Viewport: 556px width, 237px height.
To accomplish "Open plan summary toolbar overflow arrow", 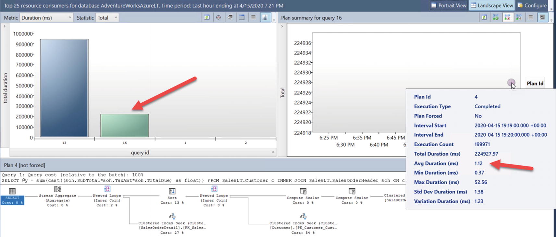I will click(551, 20).
